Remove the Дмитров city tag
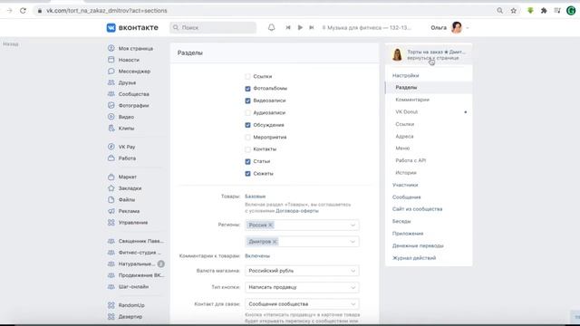 click(275, 242)
